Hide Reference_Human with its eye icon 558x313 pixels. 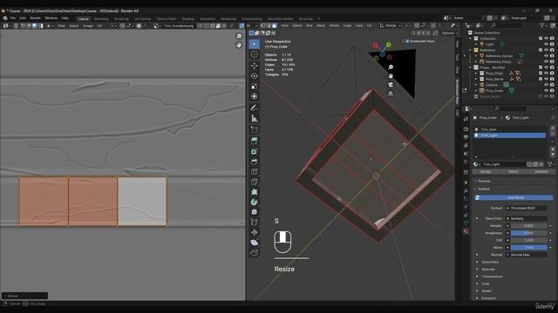(546, 56)
